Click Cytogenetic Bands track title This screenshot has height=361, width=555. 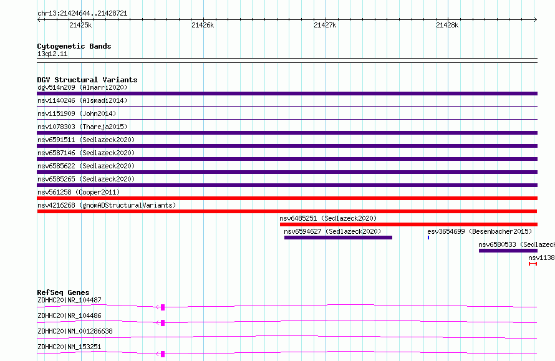(74, 46)
